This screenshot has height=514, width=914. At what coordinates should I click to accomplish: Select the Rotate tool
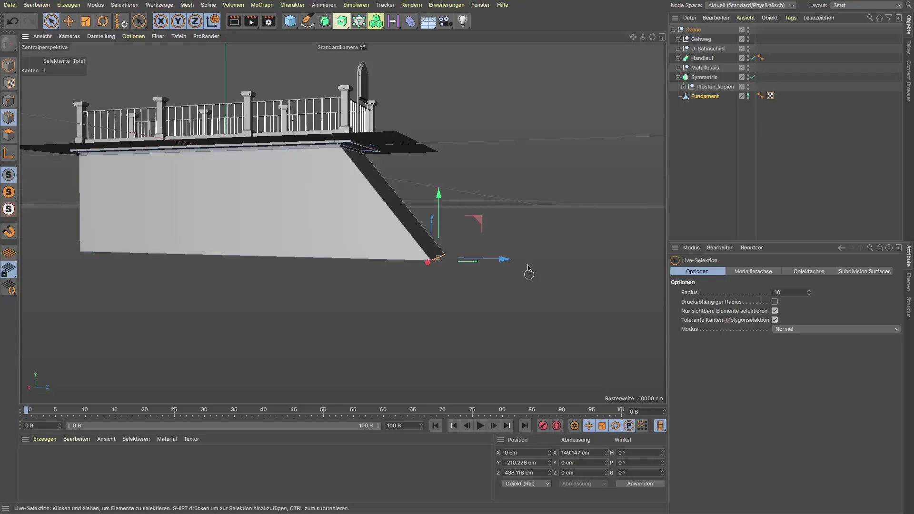click(103, 21)
